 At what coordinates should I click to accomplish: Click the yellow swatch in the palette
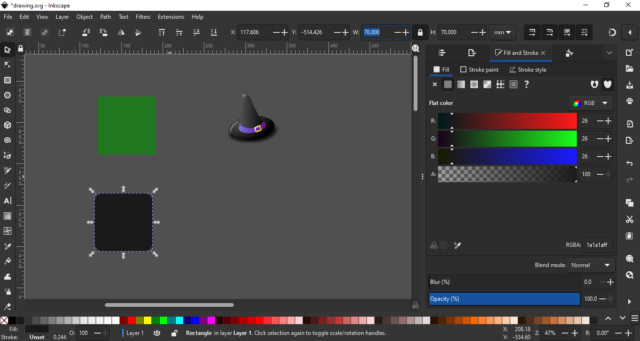click(x=148, y=320)
